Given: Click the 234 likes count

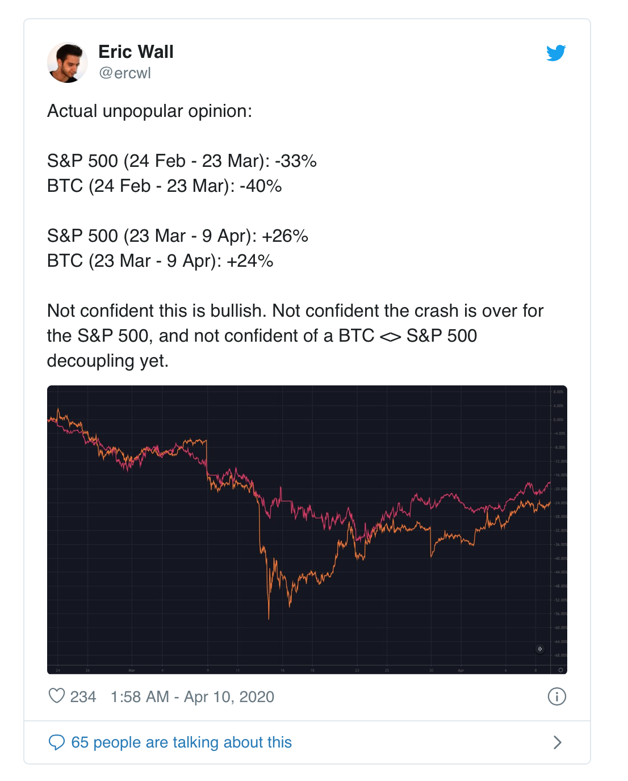Looking at the screenshot, I should [83, 696].
